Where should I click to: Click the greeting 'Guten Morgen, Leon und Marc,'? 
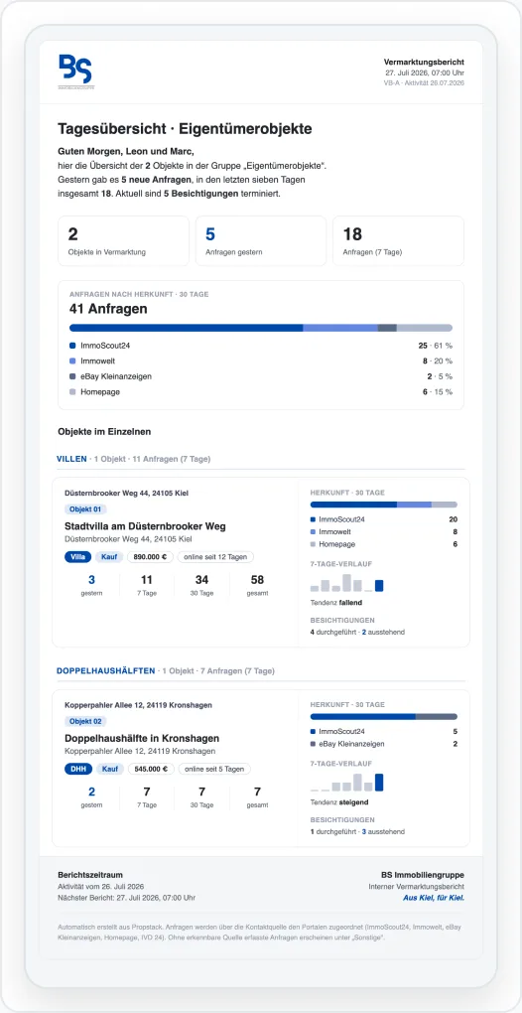coord(125,153)
